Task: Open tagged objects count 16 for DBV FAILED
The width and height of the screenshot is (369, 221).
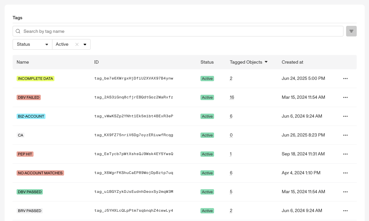Action: [x=232, y=97]
